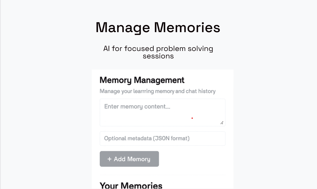Click the AI for focused problem solving subtitle
The image size is (317, 189).
pyautogui.click(x=158, y=49)
